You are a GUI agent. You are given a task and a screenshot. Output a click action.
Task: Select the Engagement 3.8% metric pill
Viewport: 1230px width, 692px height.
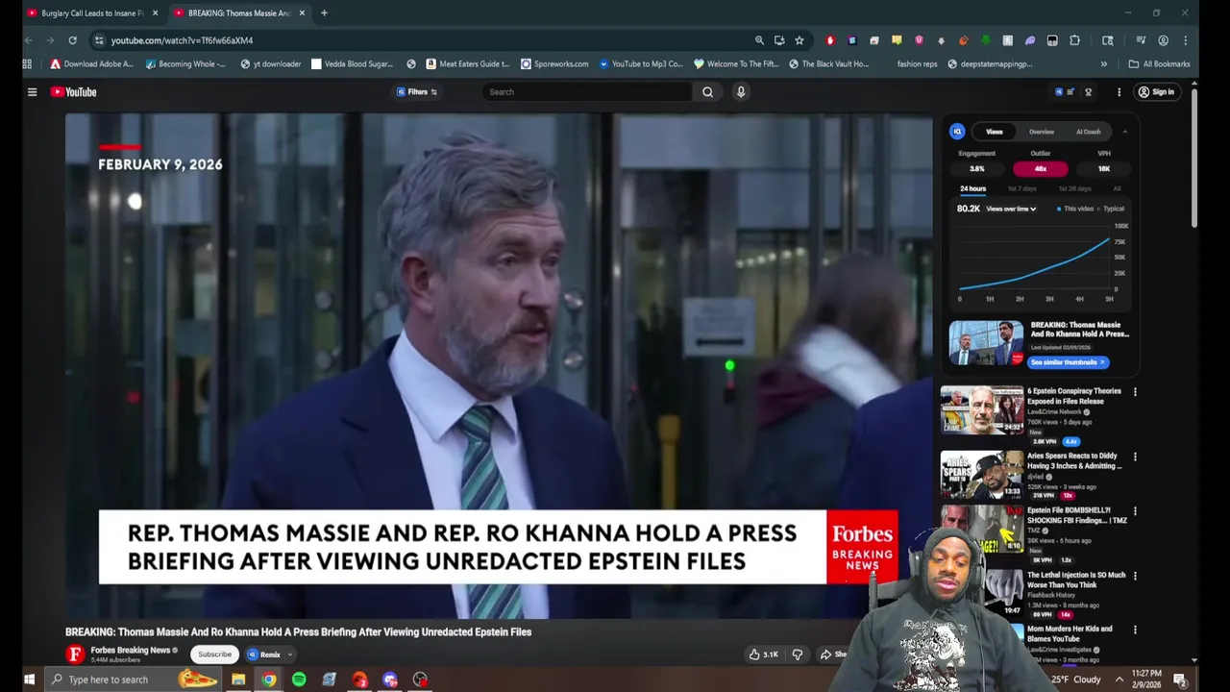pyautogui.click(x=976, y=168)
